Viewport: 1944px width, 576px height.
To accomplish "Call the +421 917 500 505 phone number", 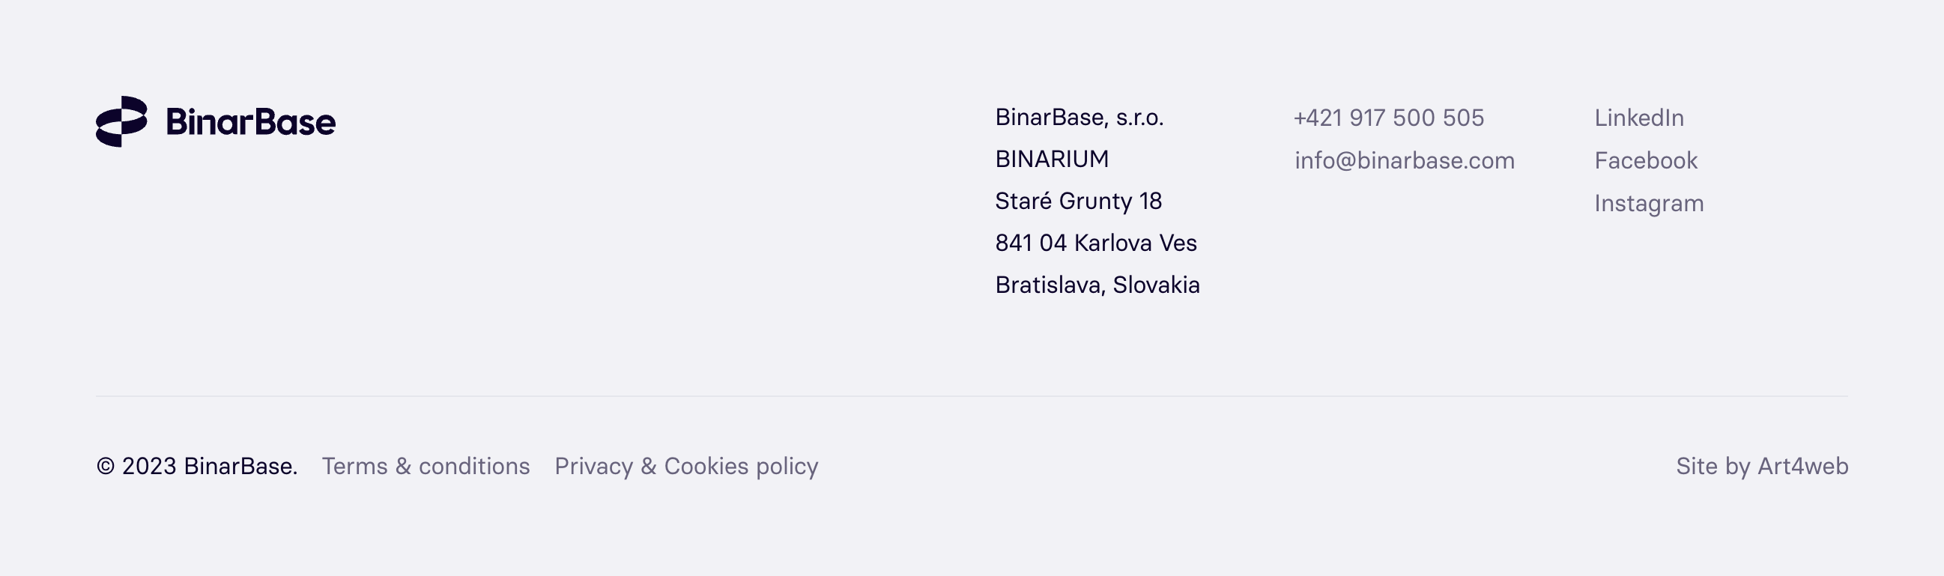I will [x=1388, y=118].
